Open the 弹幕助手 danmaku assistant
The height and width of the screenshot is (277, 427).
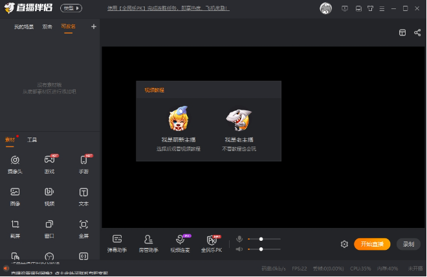[117, 243]
